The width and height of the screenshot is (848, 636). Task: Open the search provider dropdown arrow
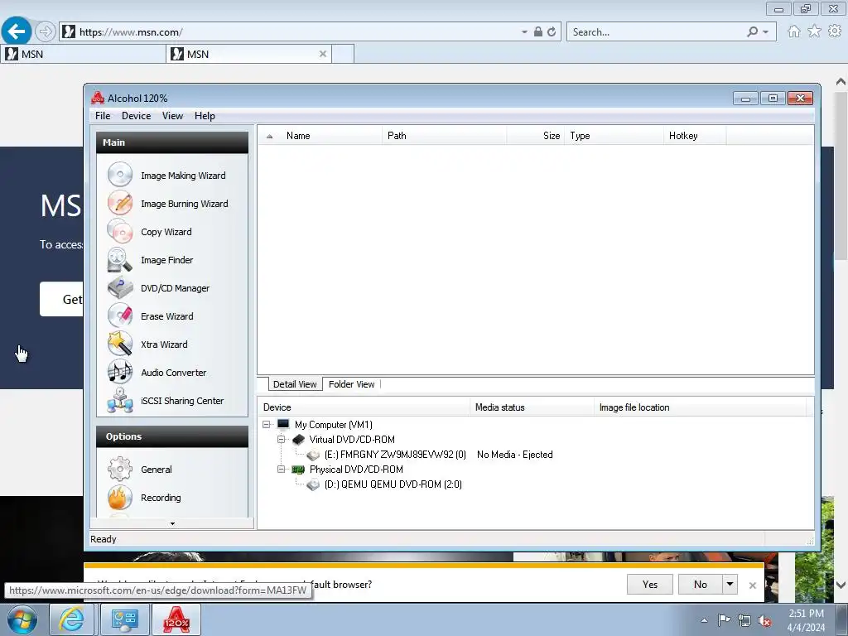click(766, 32)
